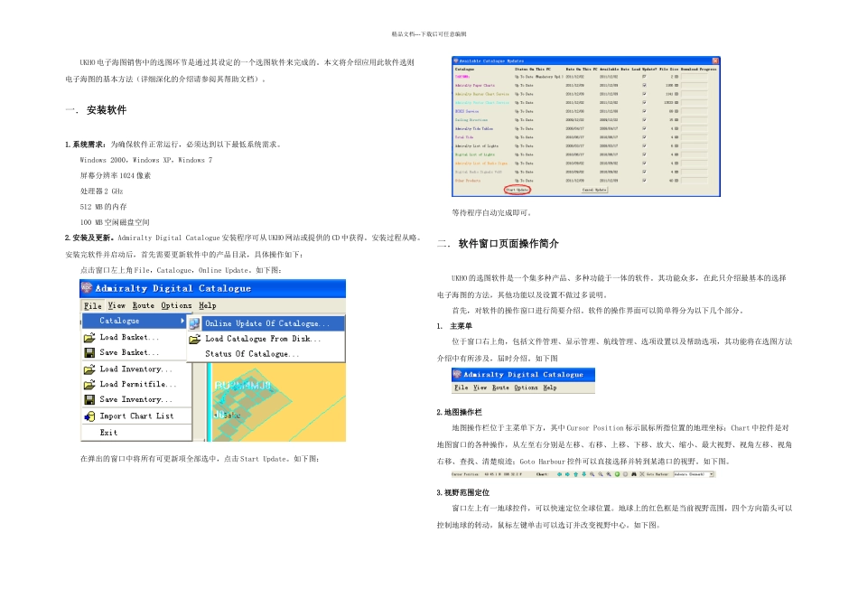Click download progress bar for Admiralty Paper Charts
This screenshot has height=607, width=858.
click(695, 86)
